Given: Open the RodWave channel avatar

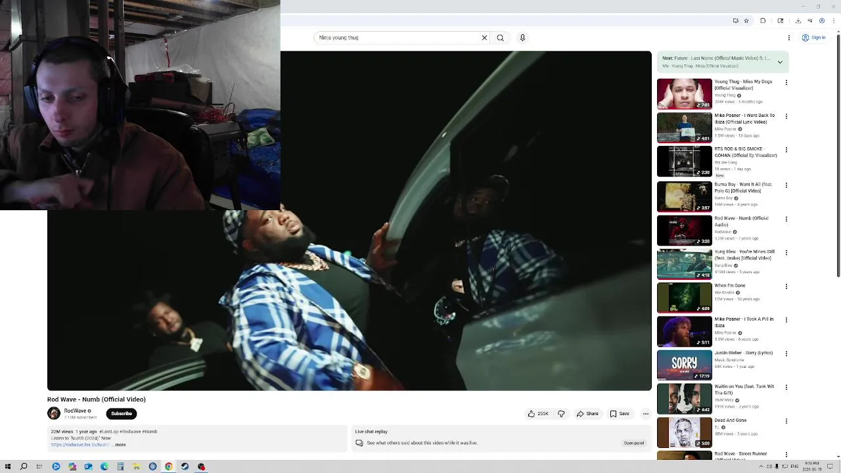Looking at the screenshot, I should coord(54,413).
